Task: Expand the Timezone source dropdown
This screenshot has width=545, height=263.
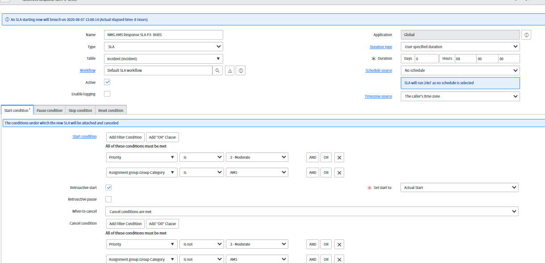Action: click(x=460, y=96)
